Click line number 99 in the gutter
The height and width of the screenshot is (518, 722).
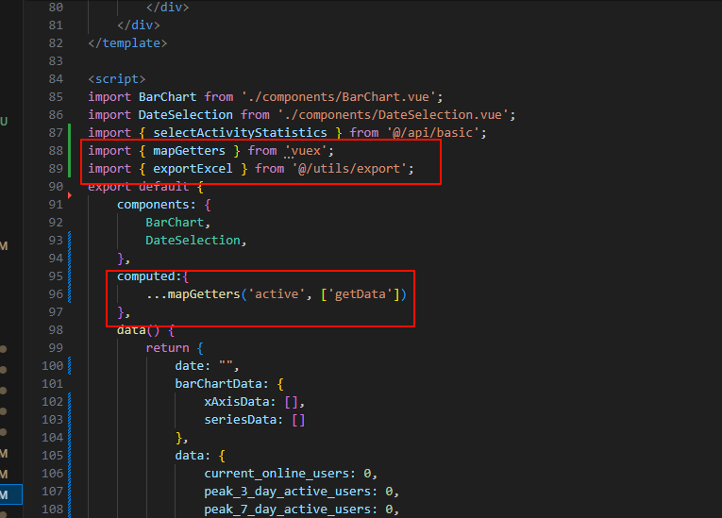[x=56, y=348]
